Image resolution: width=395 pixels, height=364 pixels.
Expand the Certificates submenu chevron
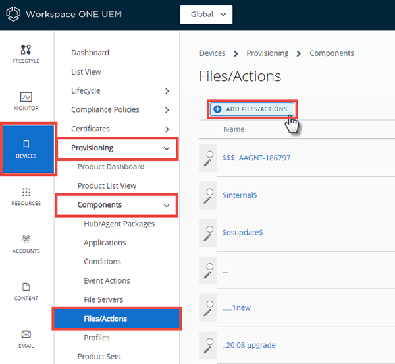pos(167,129)
